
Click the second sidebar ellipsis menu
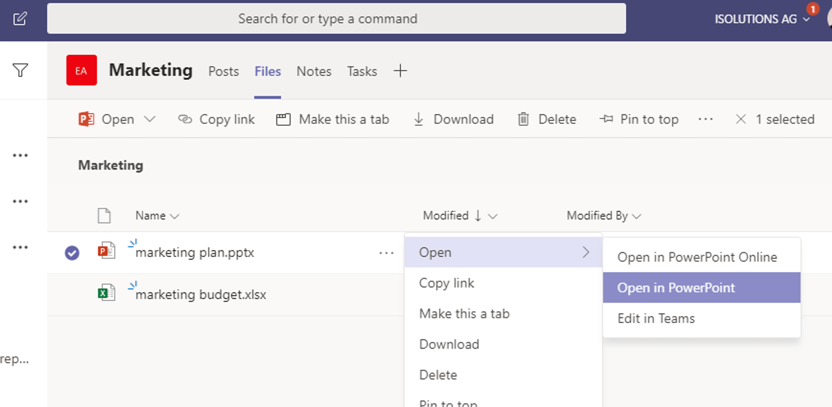pyautogui.click(x=20, y=201)
